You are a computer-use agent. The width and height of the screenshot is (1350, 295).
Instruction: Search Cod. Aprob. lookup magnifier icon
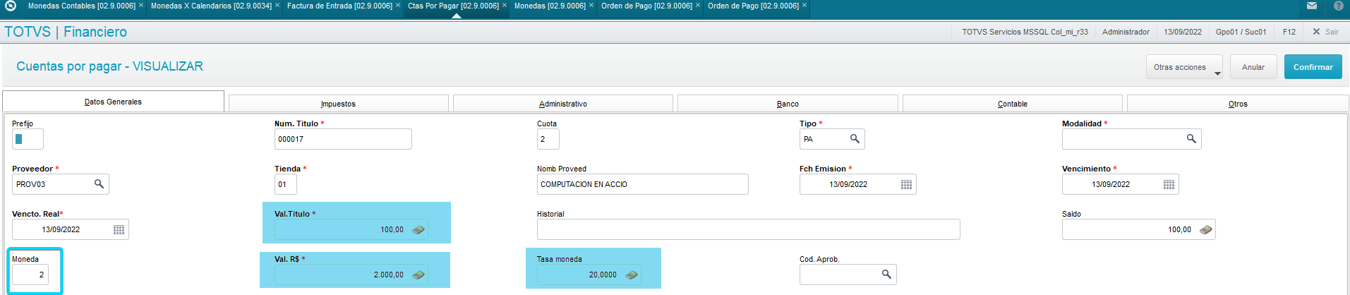(886, 275)
